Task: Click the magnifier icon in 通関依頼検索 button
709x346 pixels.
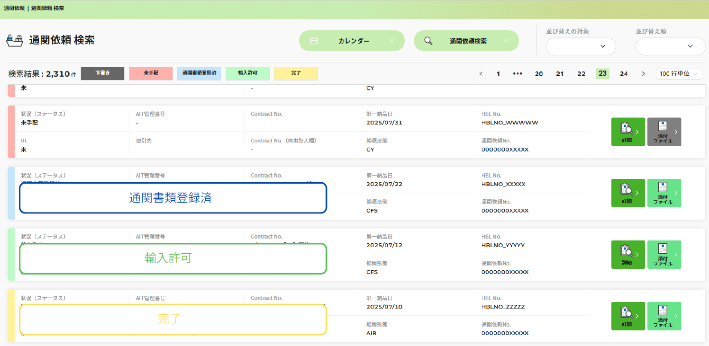Action: tap(428, 41)
